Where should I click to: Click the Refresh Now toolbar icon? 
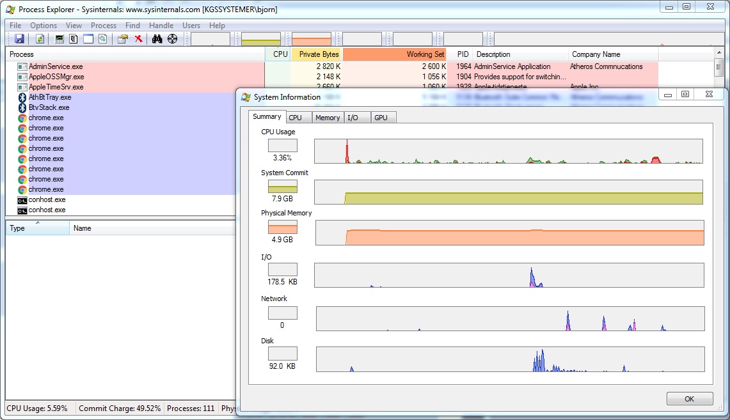(40, 39)
